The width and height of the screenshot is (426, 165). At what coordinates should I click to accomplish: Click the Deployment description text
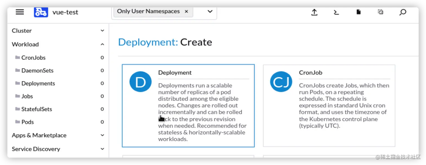point(202,112)
